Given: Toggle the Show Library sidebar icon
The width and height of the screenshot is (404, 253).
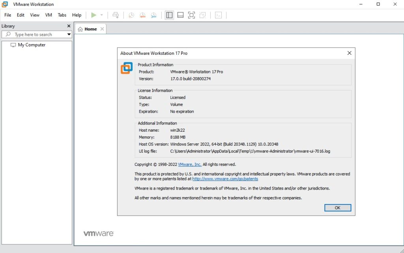Looking at the screenshot, I should point(169,15).
